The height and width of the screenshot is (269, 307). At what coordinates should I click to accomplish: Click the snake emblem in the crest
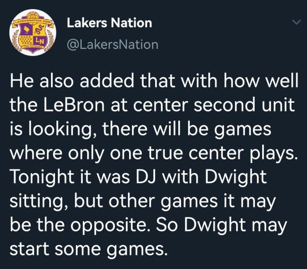pos(39,30)
